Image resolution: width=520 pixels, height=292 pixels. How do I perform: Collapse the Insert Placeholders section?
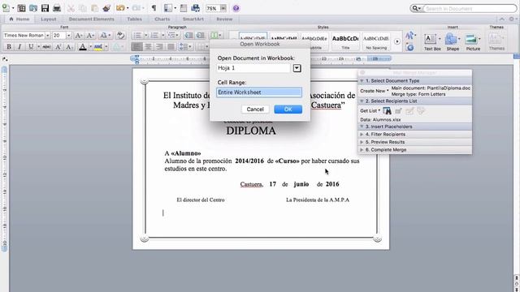(362, 127)
